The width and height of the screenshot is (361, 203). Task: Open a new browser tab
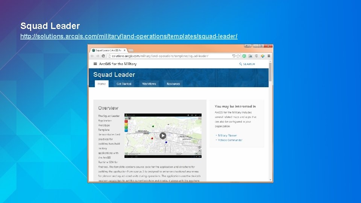coord(131,50)
